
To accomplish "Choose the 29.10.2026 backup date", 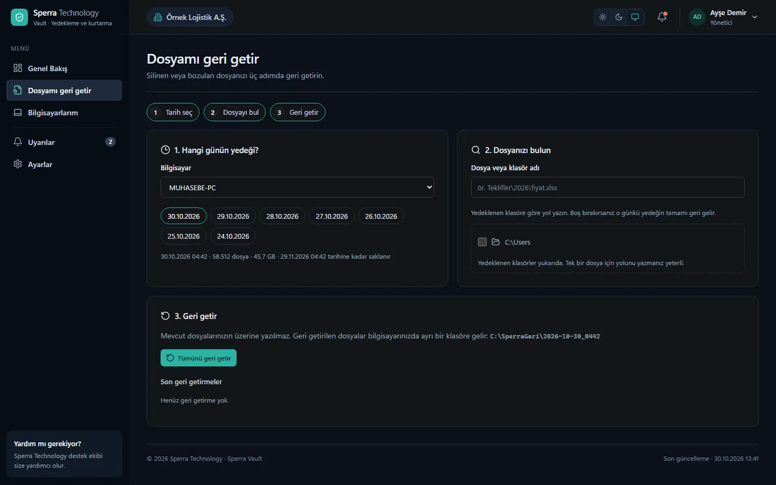I will tap(233, 216).
